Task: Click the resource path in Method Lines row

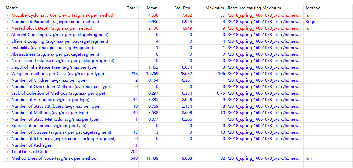Action: click(x=264, y=158)
